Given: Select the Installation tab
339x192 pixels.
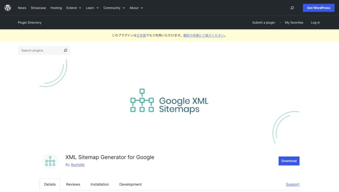Looking at the screenshot, I should coord(100,184).
